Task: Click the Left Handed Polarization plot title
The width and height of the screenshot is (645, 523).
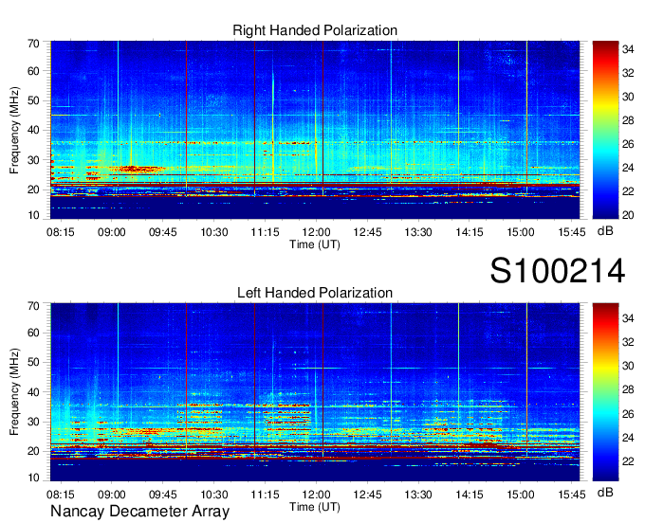Action: pos(315,293)
